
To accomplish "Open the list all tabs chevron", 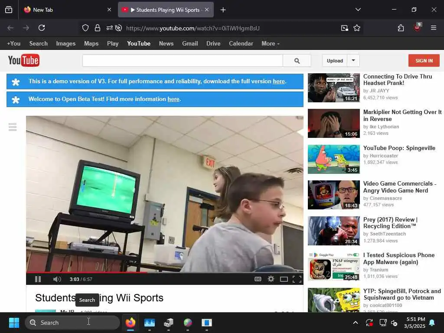I will [x=358, y=10].
